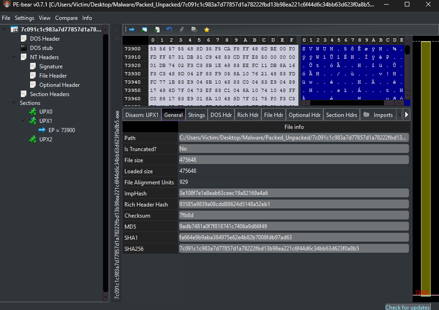
Task: Collapse the Sections tree node
Action: [x=14, y=103]
